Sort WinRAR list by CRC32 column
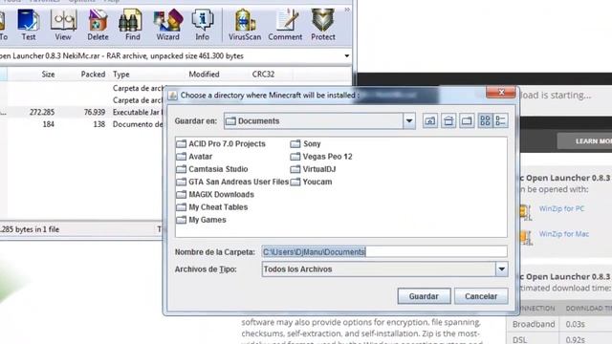Image resolution: width=612 pixels, height=344 pixels. click(263, 75)
